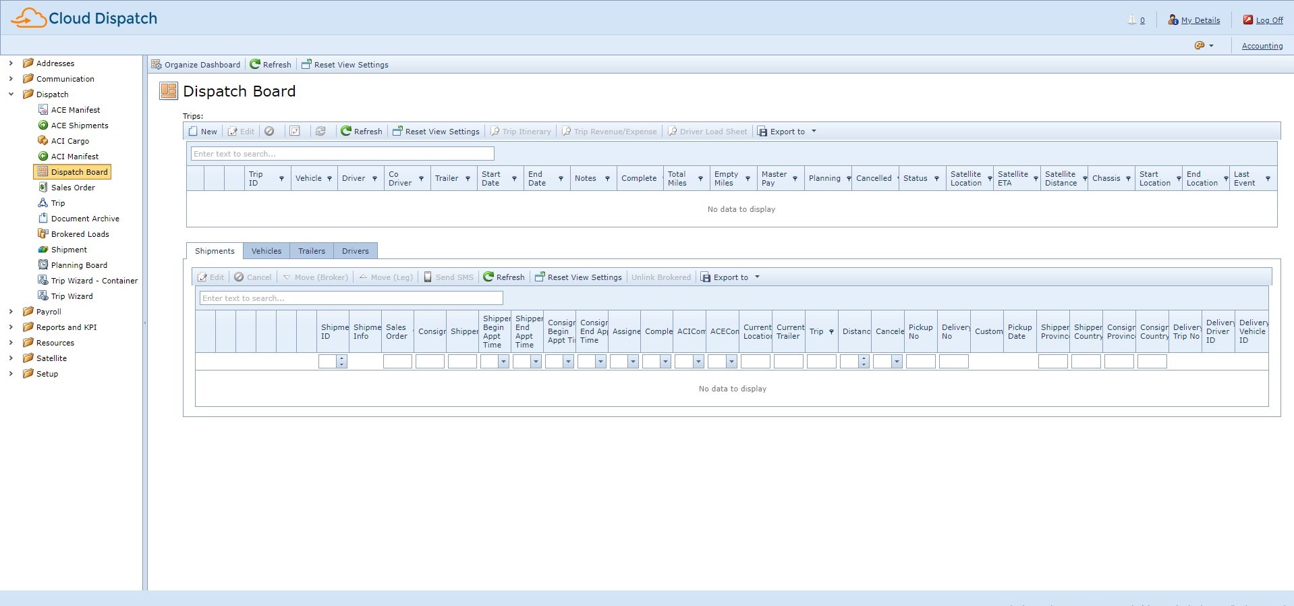Screen dimensions: 1294x606
Task: Click the top toolbar Refresh icon
Action: point(255,64)
